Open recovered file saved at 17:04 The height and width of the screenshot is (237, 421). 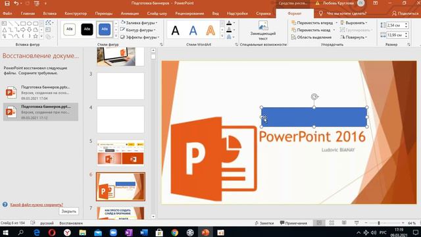[41, 92]
